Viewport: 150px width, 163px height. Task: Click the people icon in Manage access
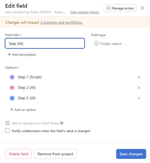pos(108,8)
